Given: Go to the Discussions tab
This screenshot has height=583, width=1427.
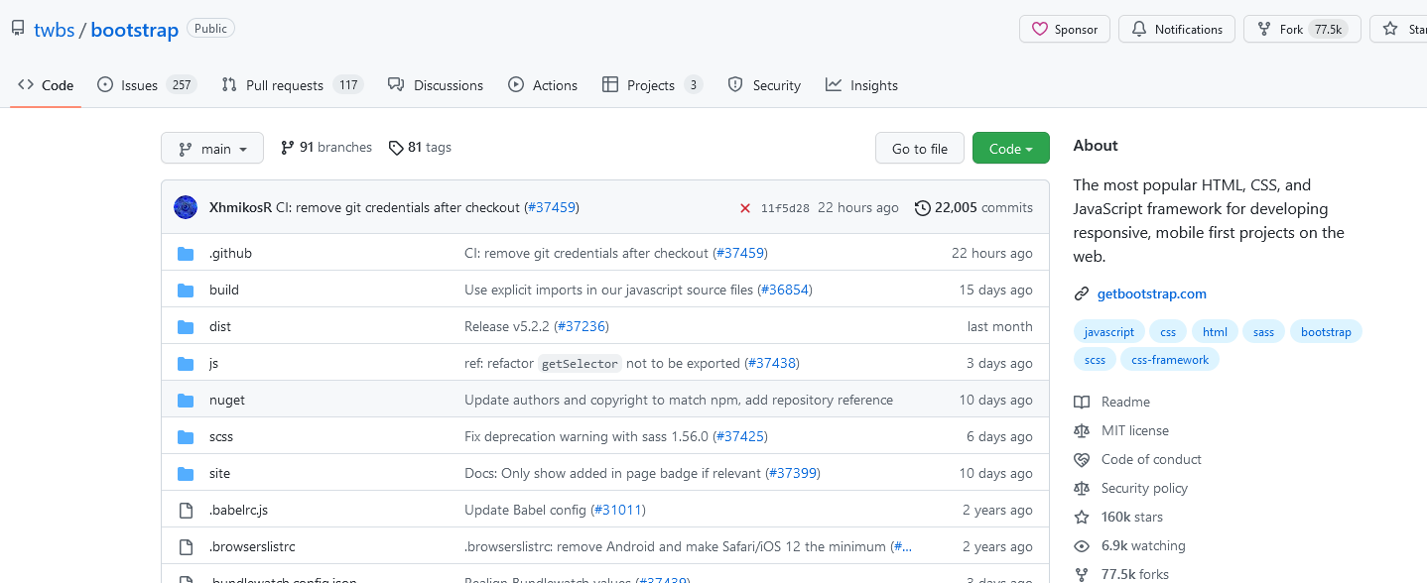Looking at the screenshot, I should pos(436,85).
